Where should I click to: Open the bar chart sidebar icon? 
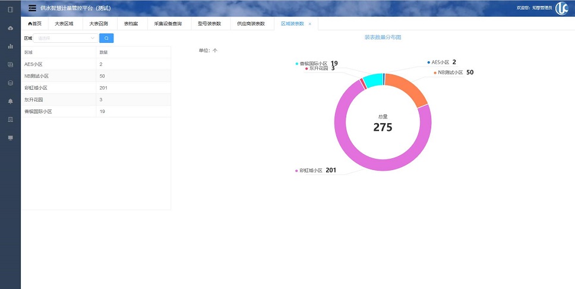click(10, 46)
